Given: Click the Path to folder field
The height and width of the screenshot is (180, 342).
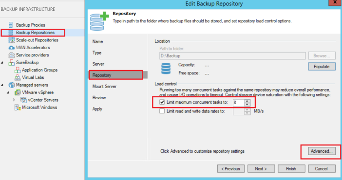Looking at the screenshot, I should pos(232,56).
